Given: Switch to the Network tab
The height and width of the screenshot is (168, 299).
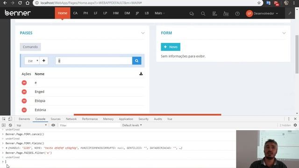Looking at the screenshot, I should tap(71, 119).
